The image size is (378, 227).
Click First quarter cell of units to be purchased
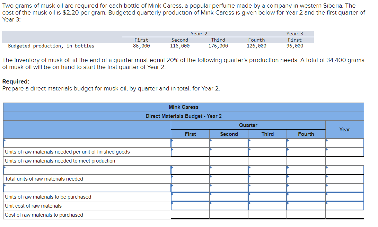click(x=190, y=197)
